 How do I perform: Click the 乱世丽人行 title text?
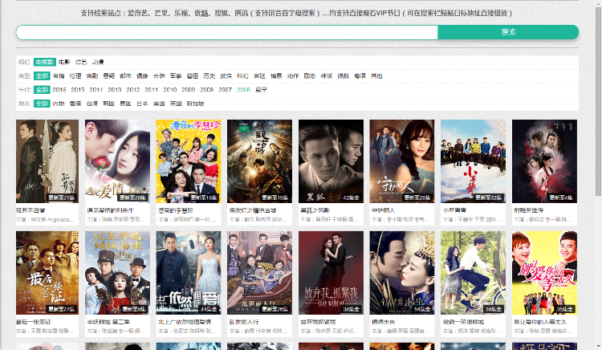(x=244, y=322)
